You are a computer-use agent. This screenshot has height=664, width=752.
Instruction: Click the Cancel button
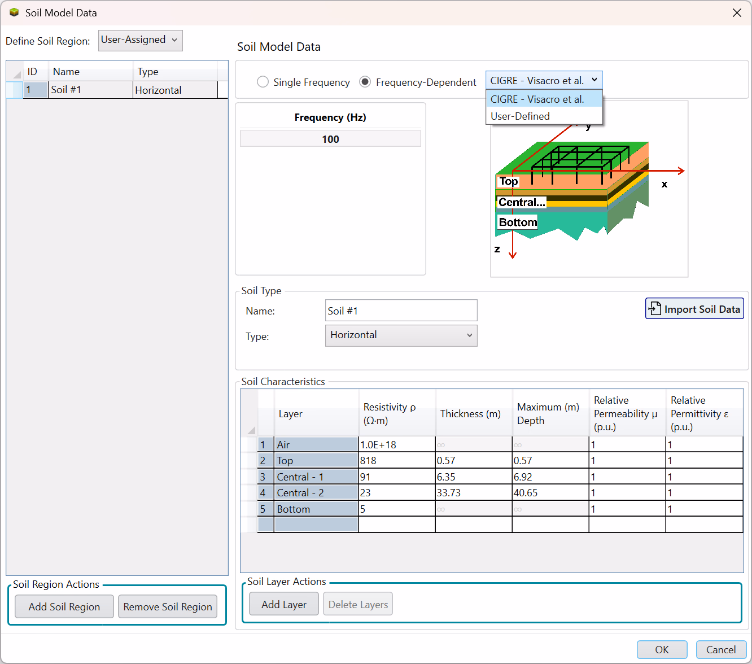(721, 649)
